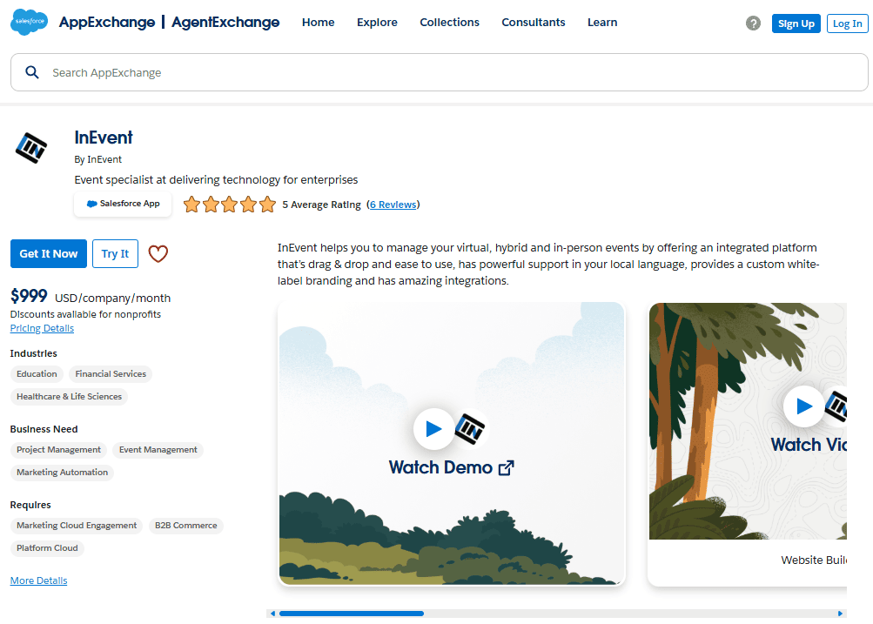Click the Website Builder card caption
This screenshot has width=873, height=624.
[x=814, y=560]
